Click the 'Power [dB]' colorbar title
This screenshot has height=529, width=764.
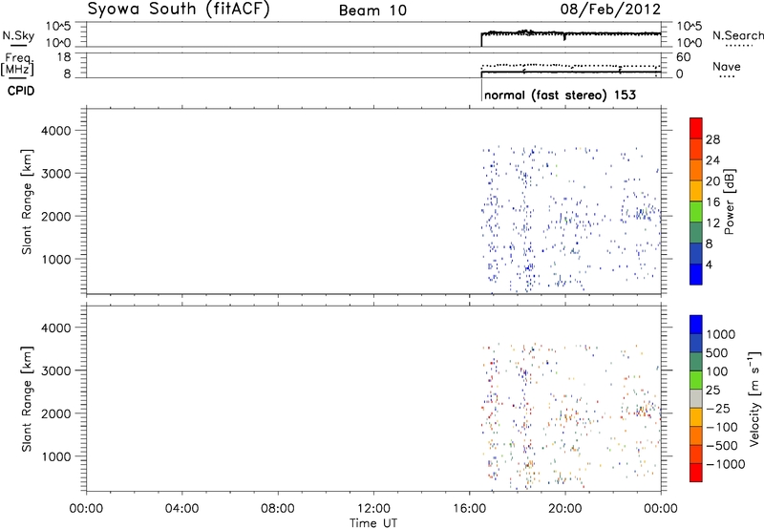730,201
